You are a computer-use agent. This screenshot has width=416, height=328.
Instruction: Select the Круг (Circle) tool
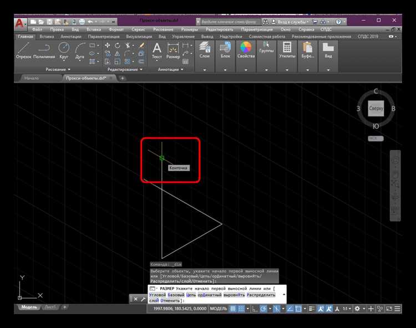64,50
